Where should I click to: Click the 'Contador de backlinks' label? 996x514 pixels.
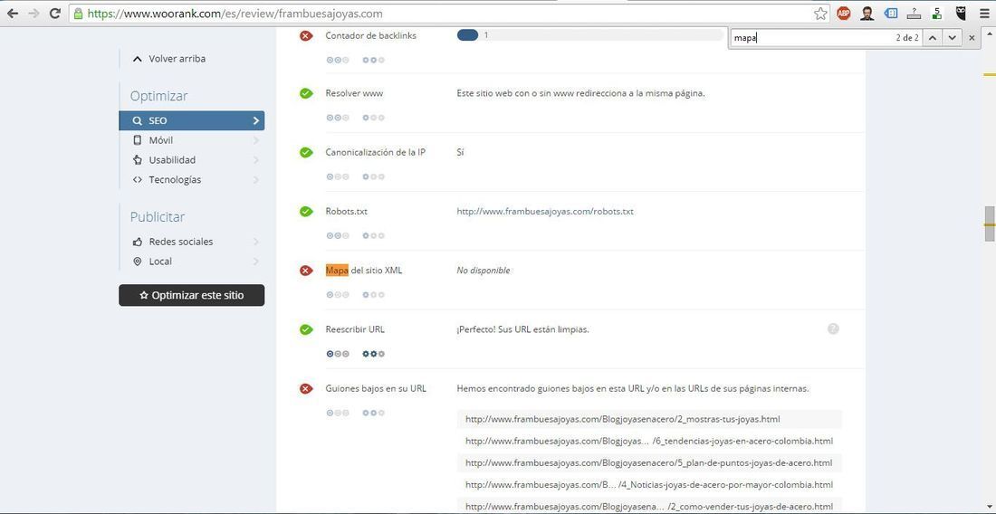pos(371,35)
